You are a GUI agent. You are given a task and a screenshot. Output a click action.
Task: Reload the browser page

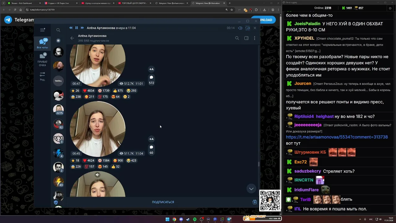[15, 10]
